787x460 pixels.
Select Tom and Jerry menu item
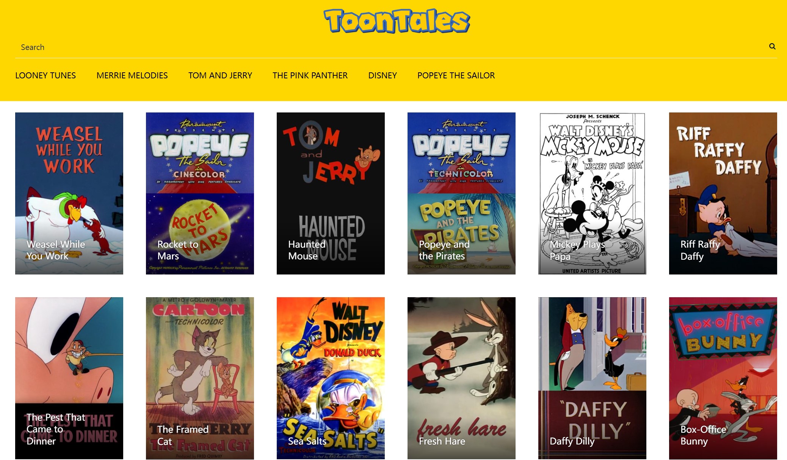click(x=220, y=75)
